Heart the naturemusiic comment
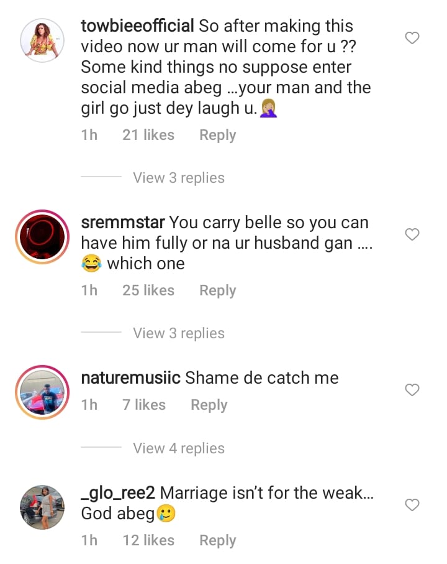447x564 pixels. tap(412, 390)
